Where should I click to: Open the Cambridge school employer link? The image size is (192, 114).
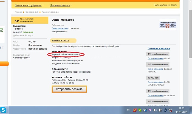pos(60,28)
